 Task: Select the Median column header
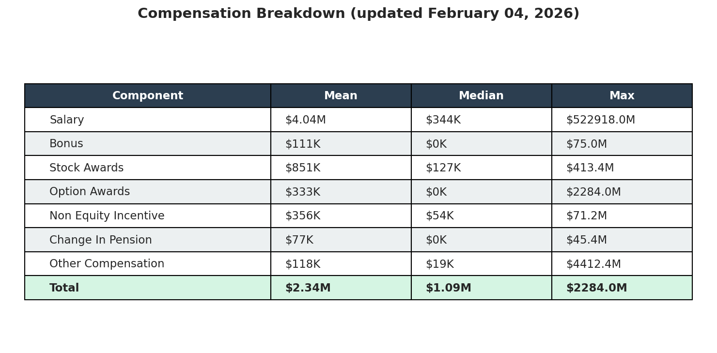[x=481, y=96]
